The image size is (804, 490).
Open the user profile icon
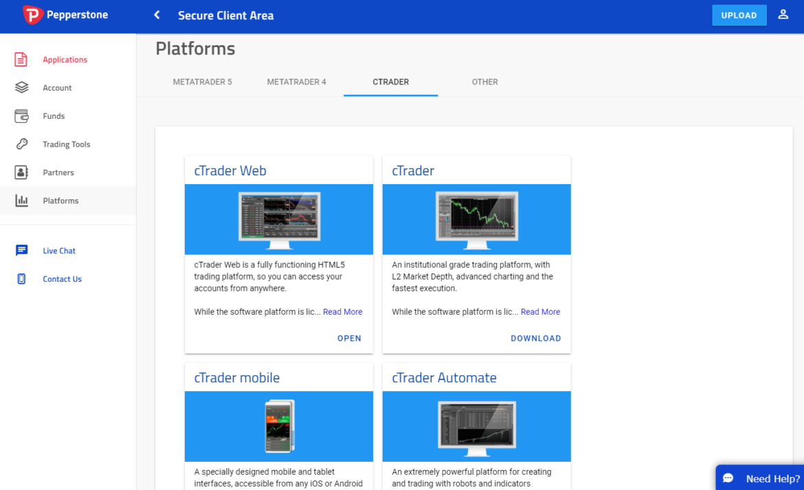tap(783, 14)
